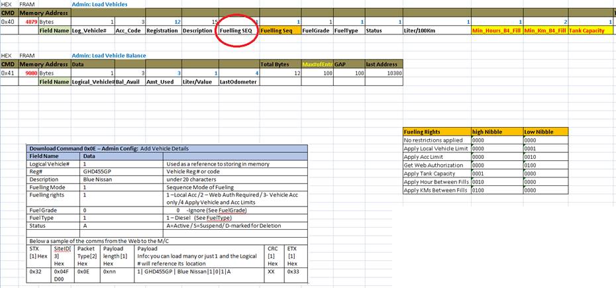Click the "Get Web Authorization" row label
This screenshot has width=616, height=288.
click(434, 166)
